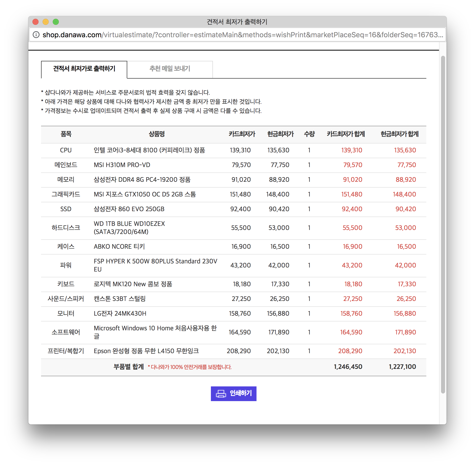Click 케이스 category cell

click(x=66, y=246)
